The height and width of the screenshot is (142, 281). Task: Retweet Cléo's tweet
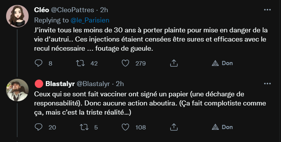(x=80, y=63)
